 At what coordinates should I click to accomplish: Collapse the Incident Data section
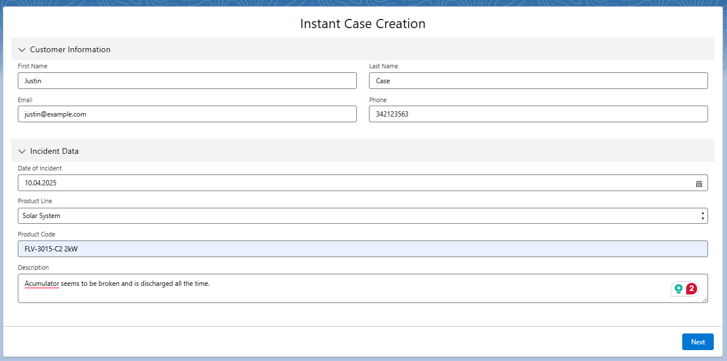(x=22, y=151)
